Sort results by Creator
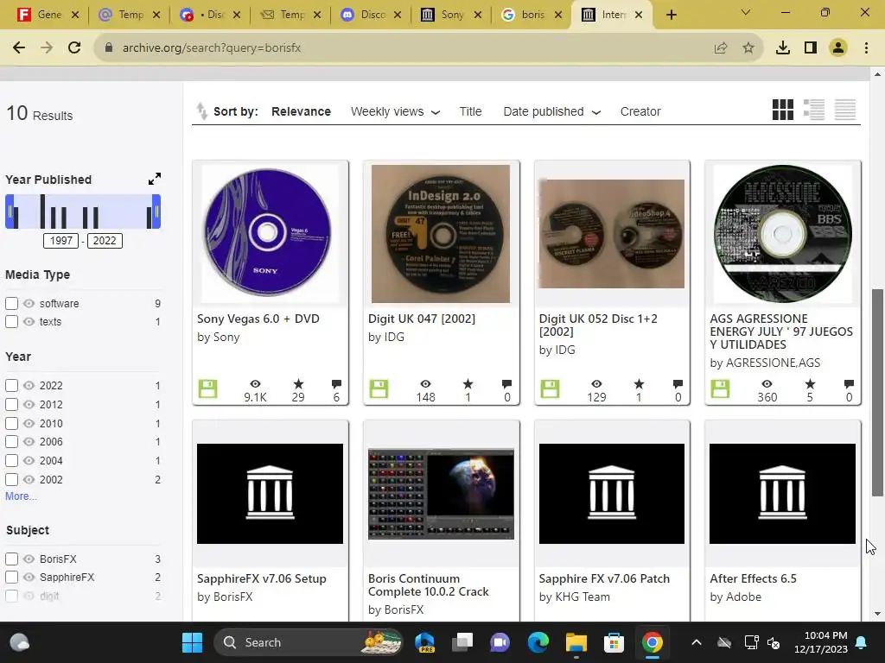 (640, 111)
